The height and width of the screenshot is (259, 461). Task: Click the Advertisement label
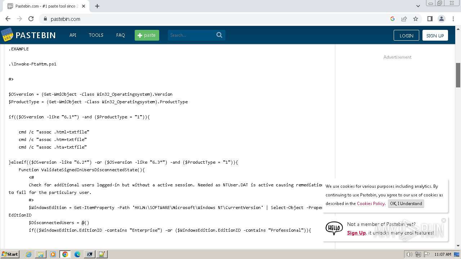(397, 57)
